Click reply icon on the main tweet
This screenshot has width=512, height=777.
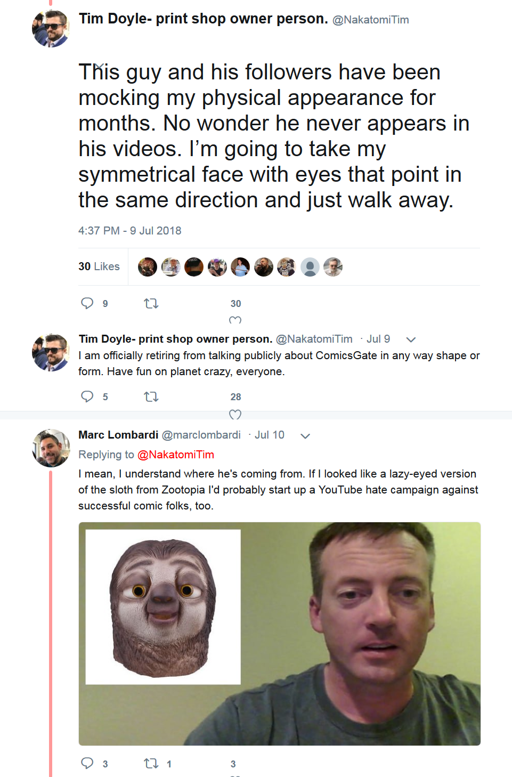[x=87, y=303]
